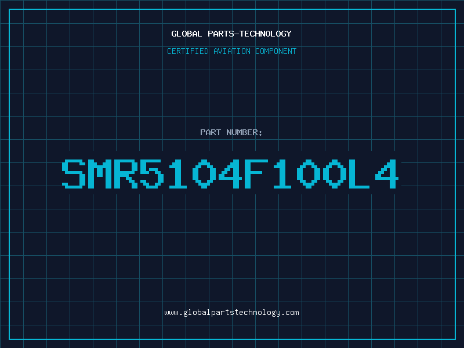This screenshot has height=348, width=464.
Task: Select the part number SMR5104F100L4
Action: pyautogui.click(x=230, y=173)
